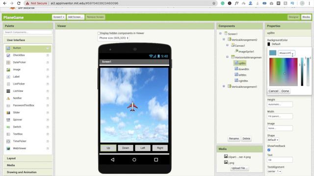Toggle the ShowFeedback checkbox
The height and width of the screenshot is (176, 314).
(269, 150)
